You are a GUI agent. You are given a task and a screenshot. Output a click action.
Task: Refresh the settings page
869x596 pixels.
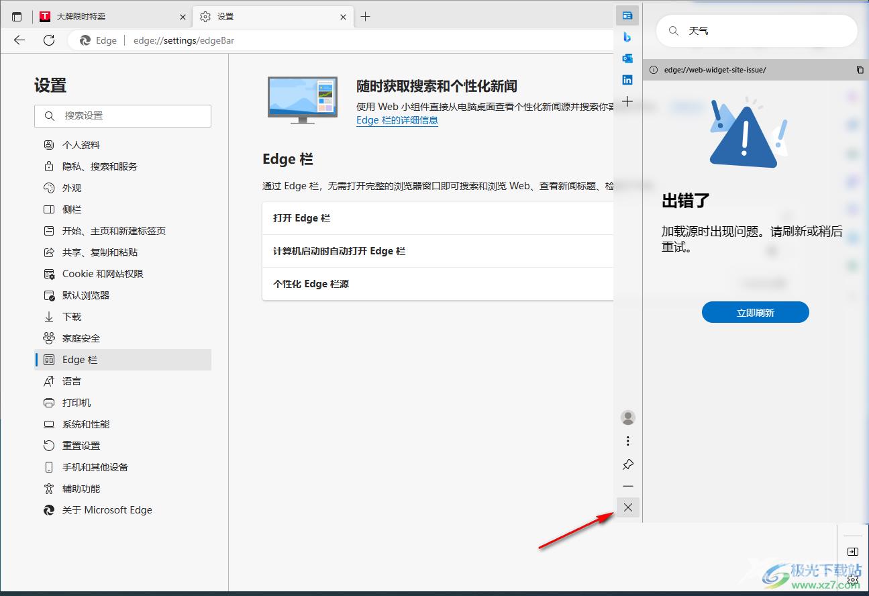(x=49, y=40)
